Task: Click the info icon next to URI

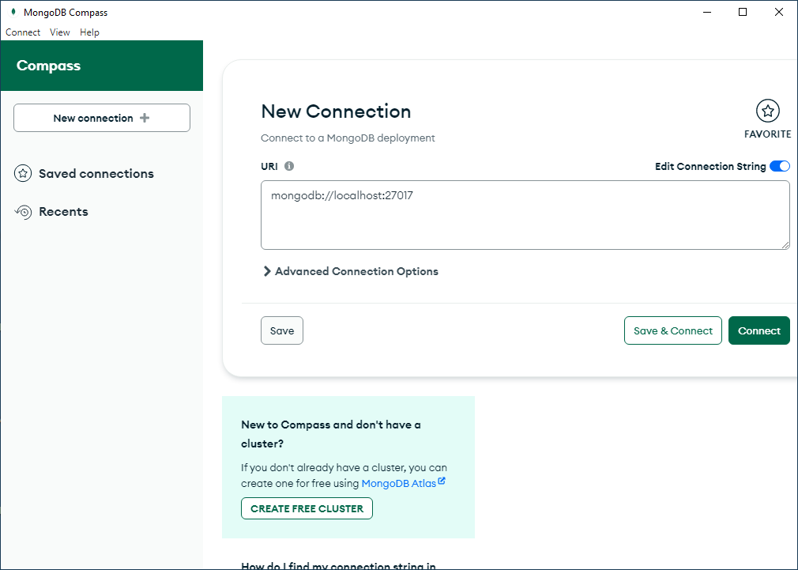Action: pyautogui.click(x=289, y=167)
